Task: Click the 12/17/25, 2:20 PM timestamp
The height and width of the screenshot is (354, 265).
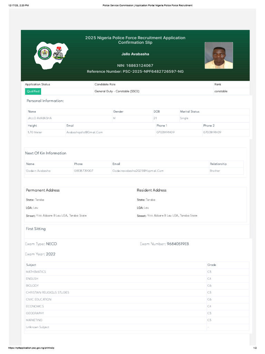Action: 19,5
